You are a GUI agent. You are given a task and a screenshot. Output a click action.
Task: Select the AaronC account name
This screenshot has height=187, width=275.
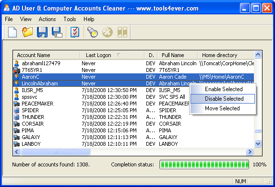click(x=30, y=77)
